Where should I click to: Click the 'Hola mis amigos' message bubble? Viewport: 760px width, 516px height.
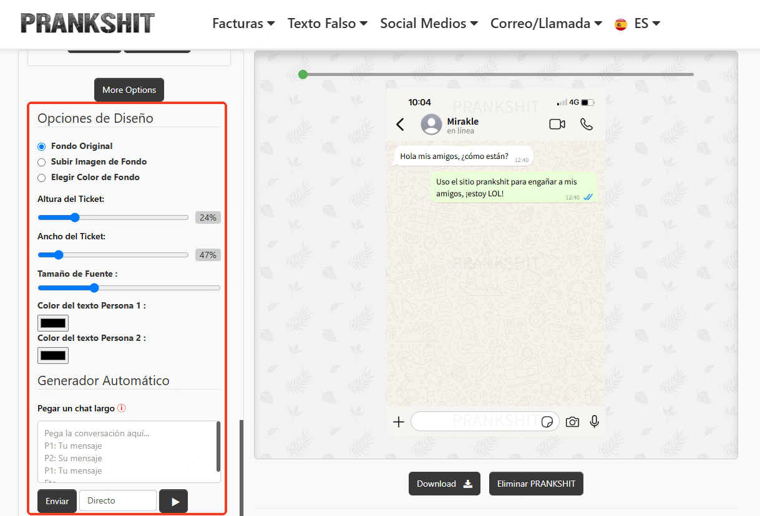coord(464,156)
